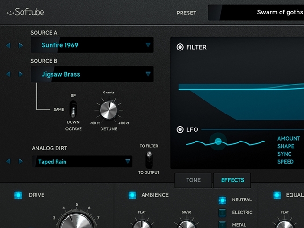Select next Source B sound arrow
Image resolution: width=304 pixels, height=228 pixels.
[21, 74]
